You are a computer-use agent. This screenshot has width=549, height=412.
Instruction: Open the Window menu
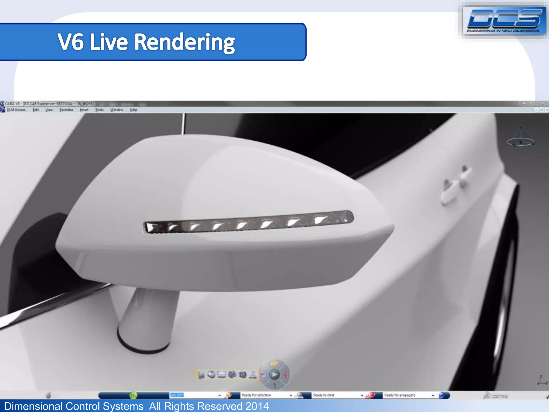pos(116,110)
